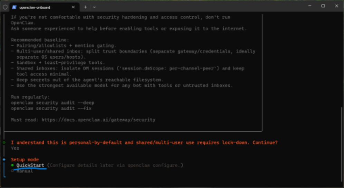Click the vertical scrollbar on the right edge
Image resolution: width=344 pixels, height=188 pixels.
(342, 138)
